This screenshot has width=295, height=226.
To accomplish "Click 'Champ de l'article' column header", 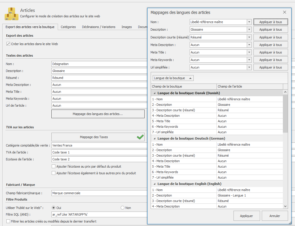I will [x=250, y=86].
